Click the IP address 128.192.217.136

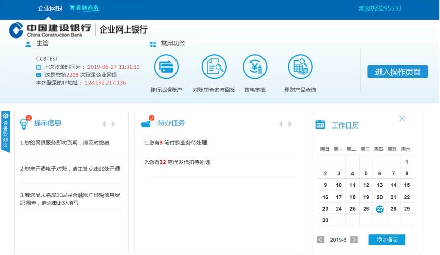105,83
